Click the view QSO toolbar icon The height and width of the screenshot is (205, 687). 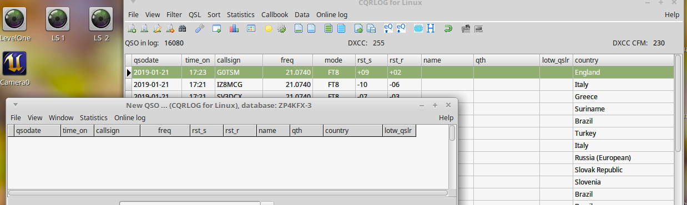[x=144, y=28]
